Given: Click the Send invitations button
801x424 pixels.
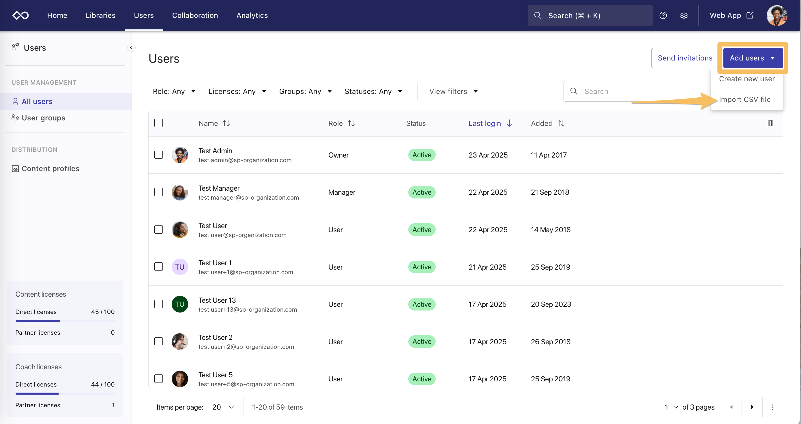Looking at the screenshot, I should [x=685, y=58].
